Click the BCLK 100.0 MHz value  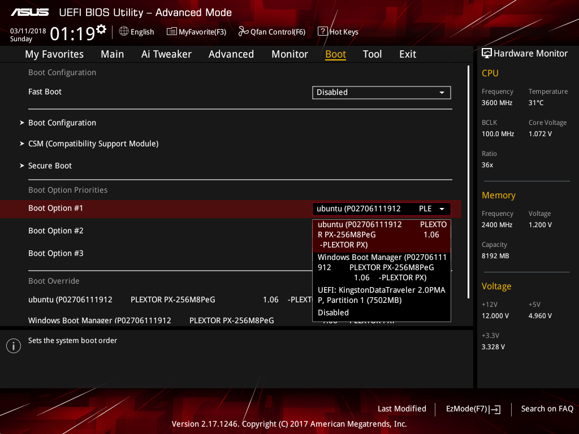click(x=498, y=134)
